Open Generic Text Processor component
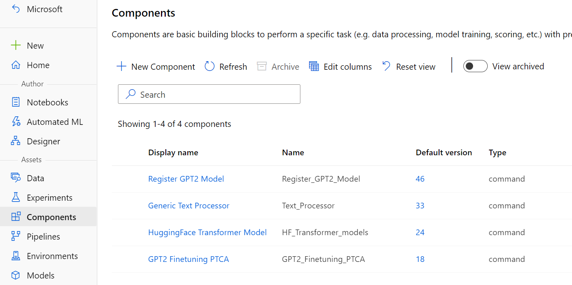Viewport: 572px width, 285px height. point(189,206)
